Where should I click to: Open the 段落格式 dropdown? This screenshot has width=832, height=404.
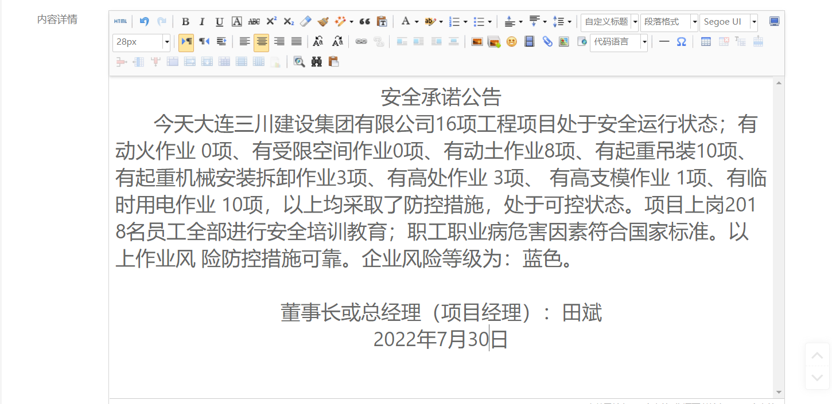pyautogui.click(x=669, y=22)
